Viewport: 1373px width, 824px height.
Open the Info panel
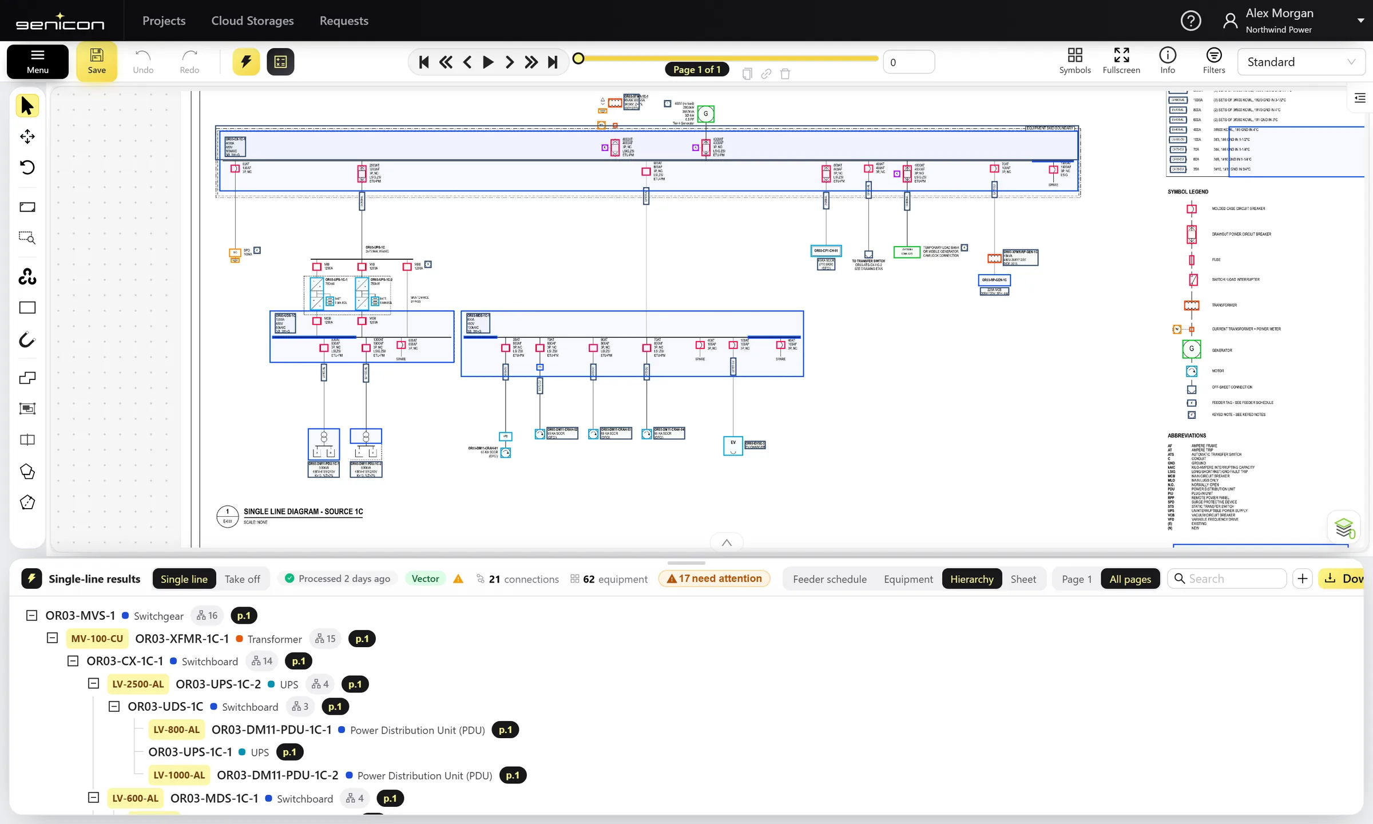click(1168, 61)
